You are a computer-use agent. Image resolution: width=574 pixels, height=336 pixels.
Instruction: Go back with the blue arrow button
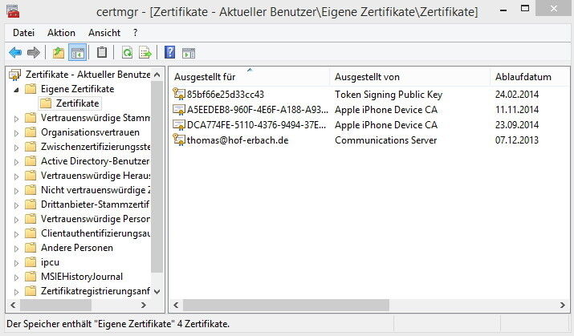point(15,53)
